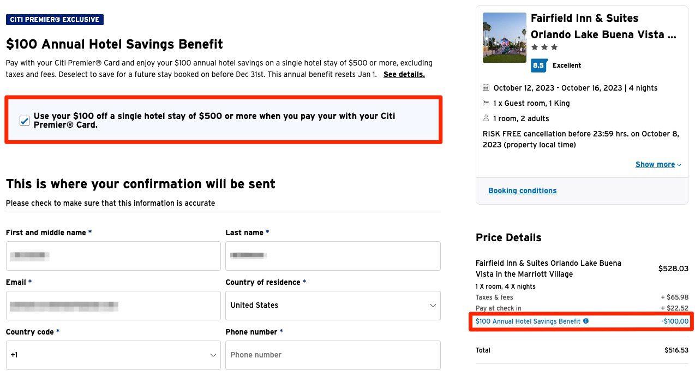Screen dimensions: 695x376
Task: Click the CITI PREMIER EXCLUSIVE badge
Action: coord(55,19)
